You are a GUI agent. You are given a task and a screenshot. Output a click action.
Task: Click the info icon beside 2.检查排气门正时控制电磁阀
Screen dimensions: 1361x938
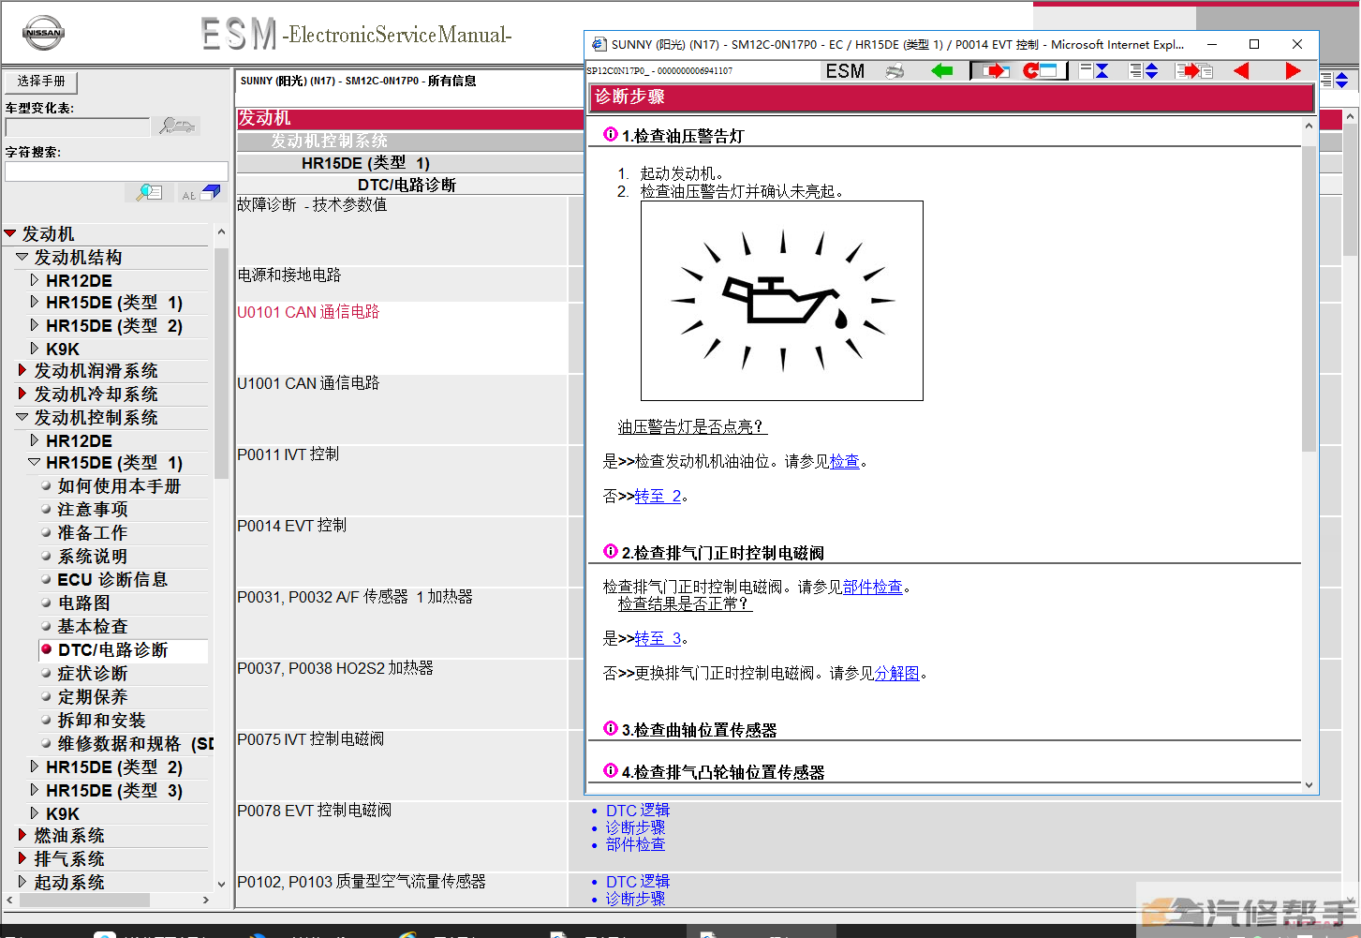click(x=611, y=551)
